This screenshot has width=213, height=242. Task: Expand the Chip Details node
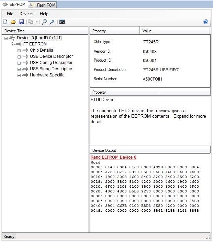[x=19, y=51]
